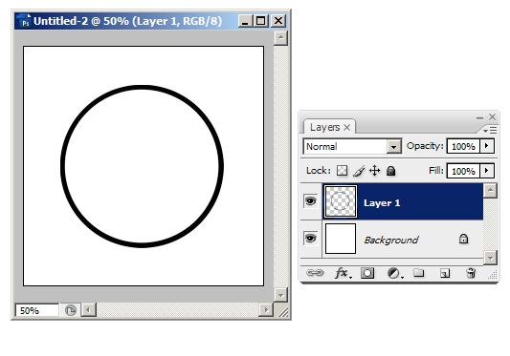
Task: Toggle lock position move icon
Action: (x=375, y=171)
